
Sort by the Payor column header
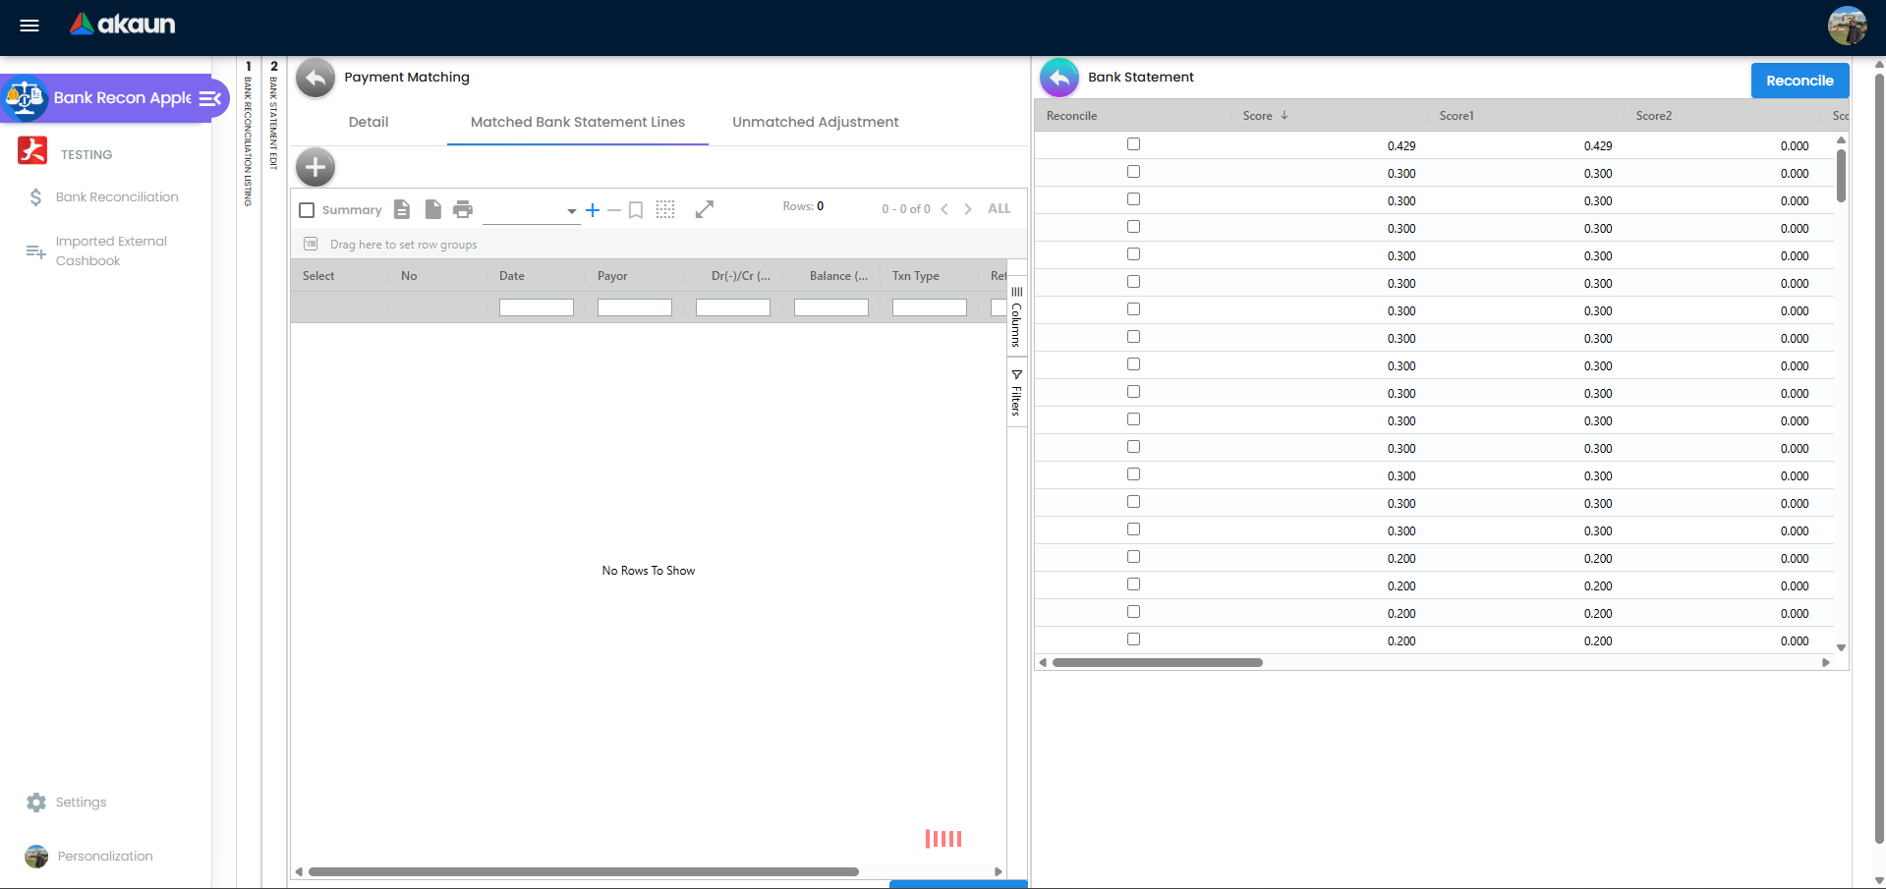tap(612, 276)
